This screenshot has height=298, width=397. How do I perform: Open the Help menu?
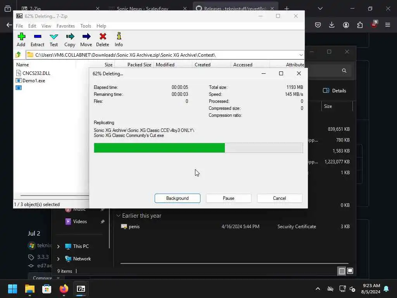101,26
